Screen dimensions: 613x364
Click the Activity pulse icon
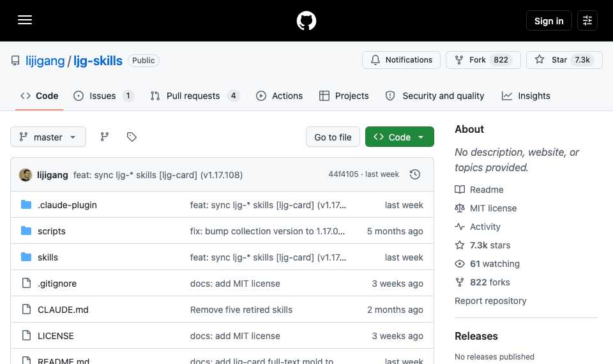pos(460,227)
